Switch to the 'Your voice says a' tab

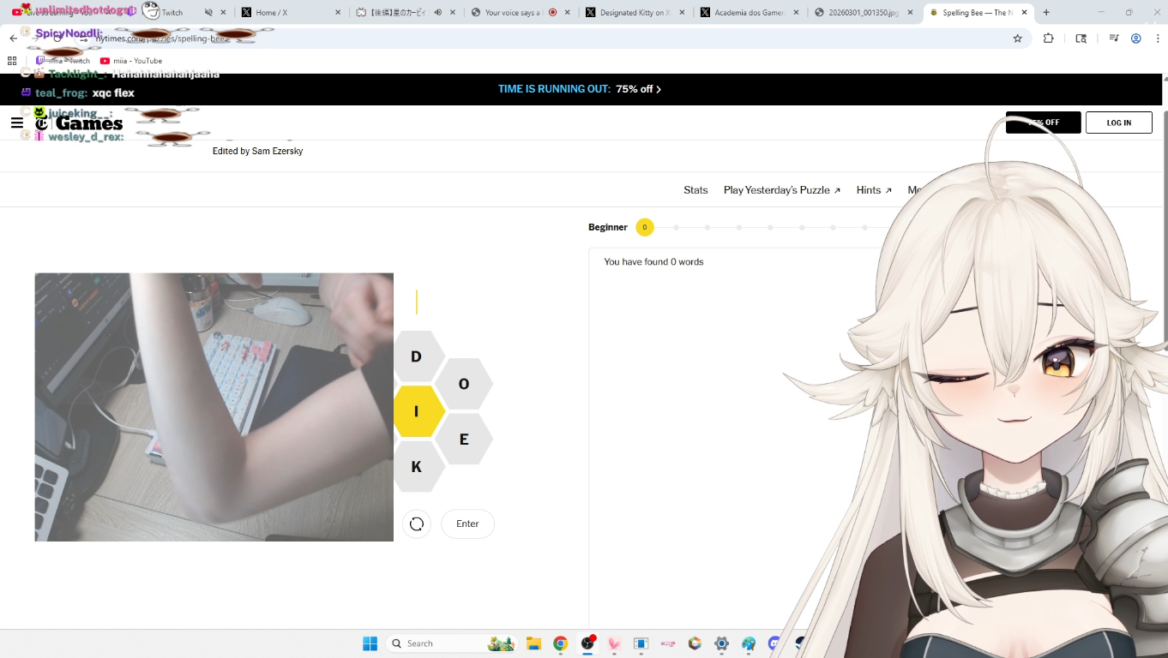tap(520, 13)
